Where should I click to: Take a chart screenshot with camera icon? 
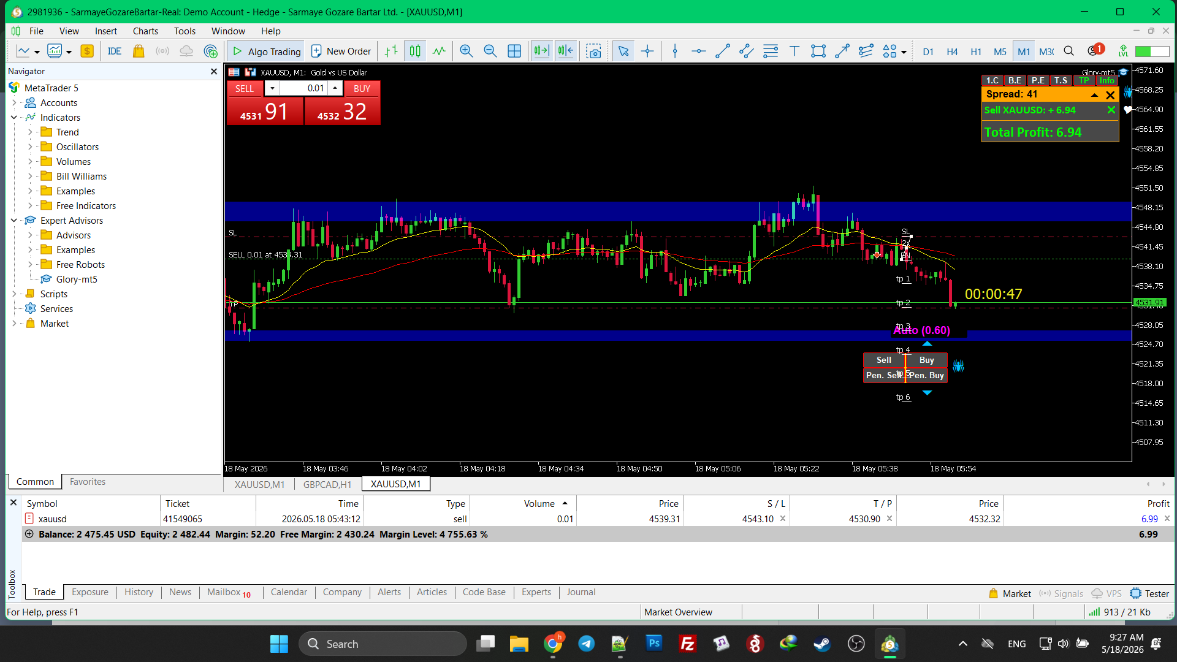(593, 51)
